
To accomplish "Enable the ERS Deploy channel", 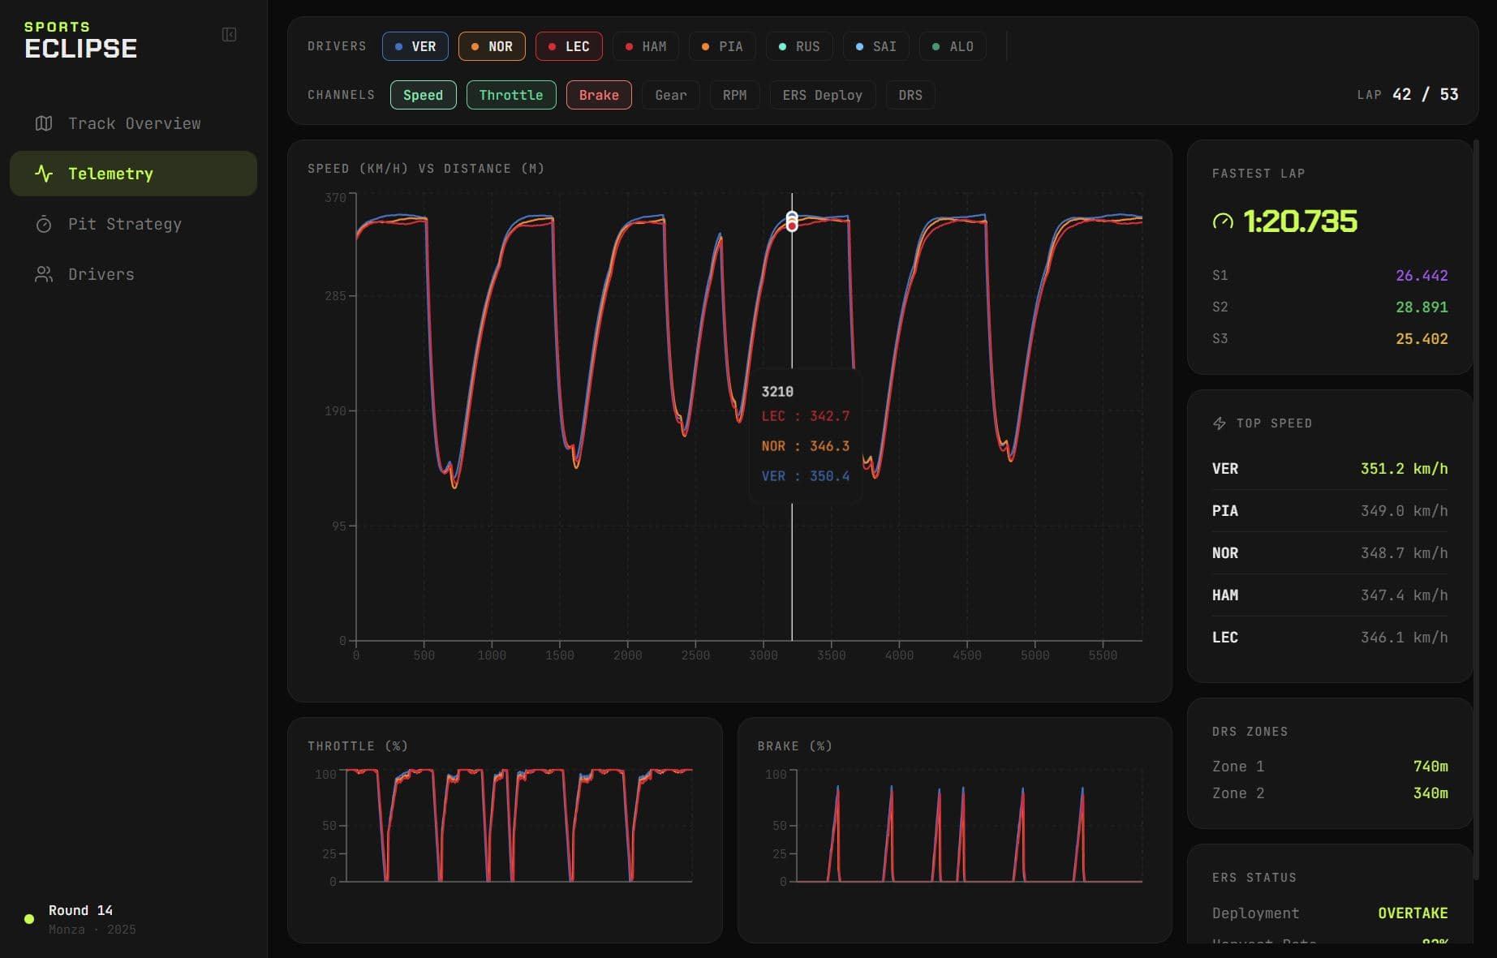I will click(823, 95).
